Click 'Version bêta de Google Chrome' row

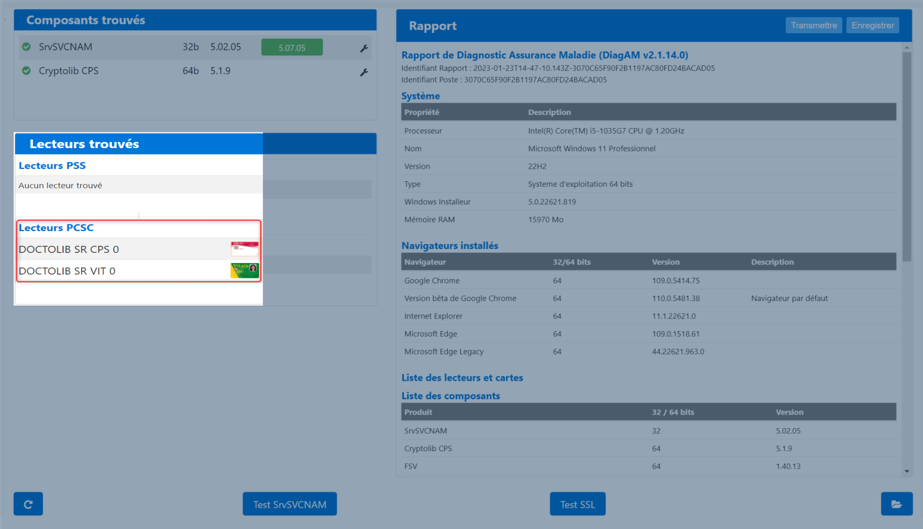(x=648, y=298)
